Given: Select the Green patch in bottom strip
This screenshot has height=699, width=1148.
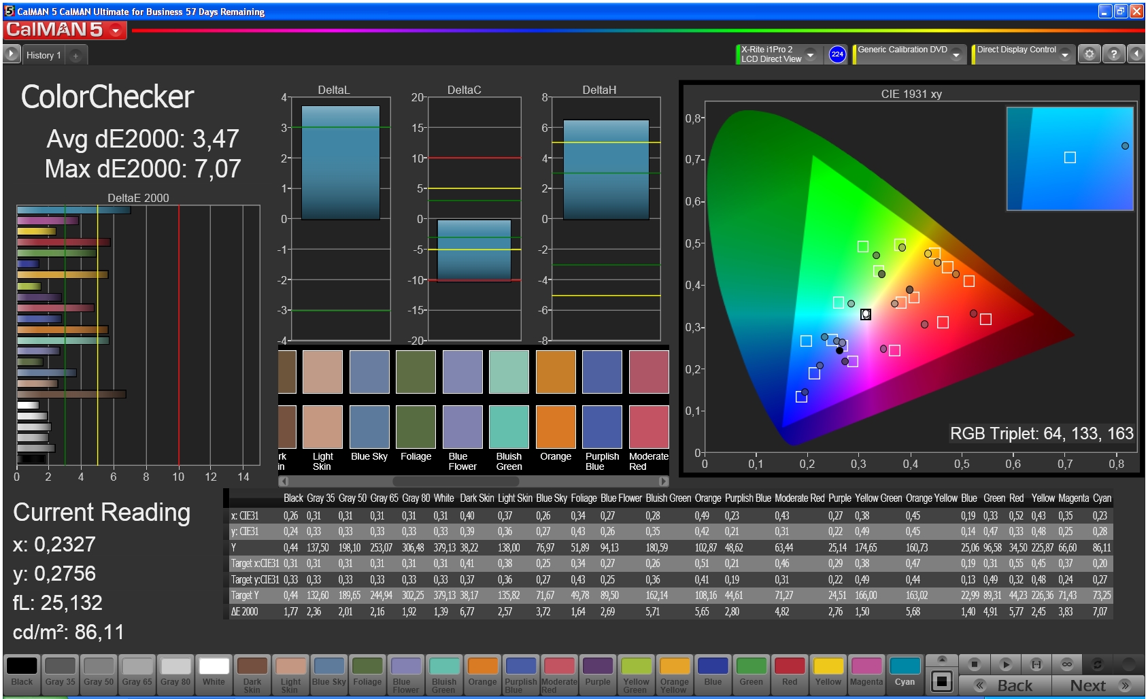Looking at the screenshot, I should (x=752, y=673).
